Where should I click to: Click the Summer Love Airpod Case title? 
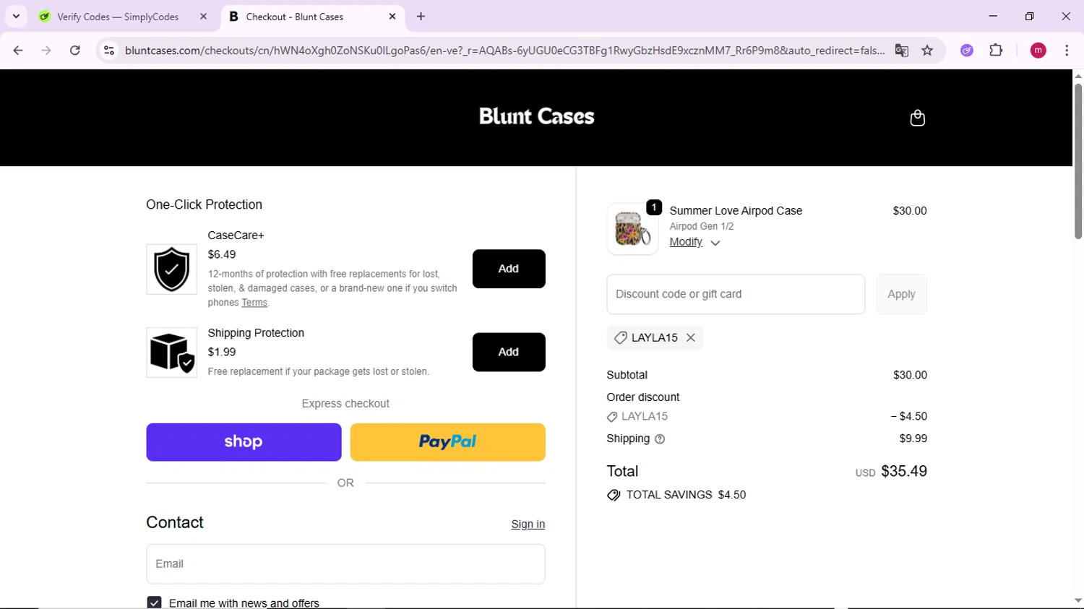pos(736,211)
